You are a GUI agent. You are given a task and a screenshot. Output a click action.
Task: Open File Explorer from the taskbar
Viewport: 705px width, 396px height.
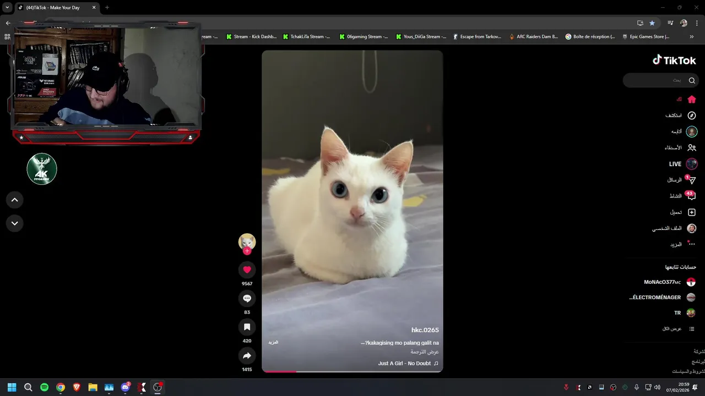point(93,387)
